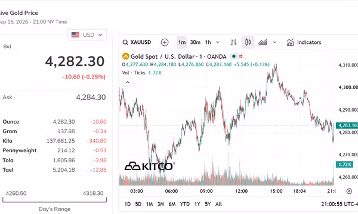Set the range to 5D

coord(138,204)
